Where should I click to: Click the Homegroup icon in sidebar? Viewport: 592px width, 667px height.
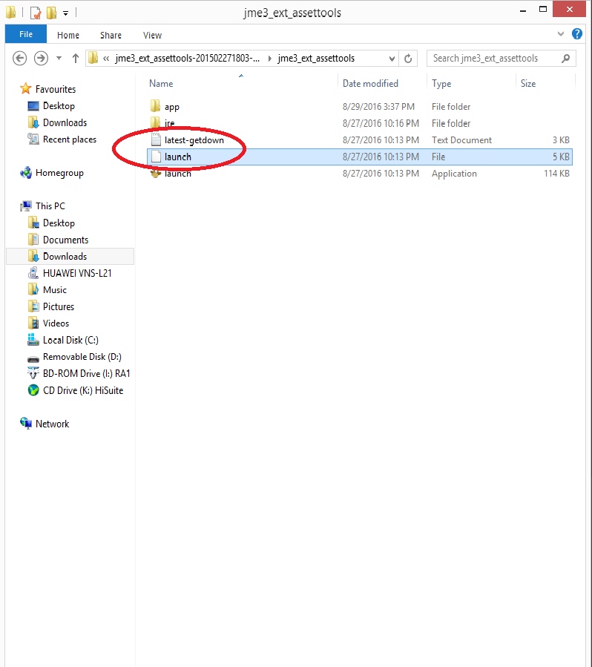pos(26,173)
